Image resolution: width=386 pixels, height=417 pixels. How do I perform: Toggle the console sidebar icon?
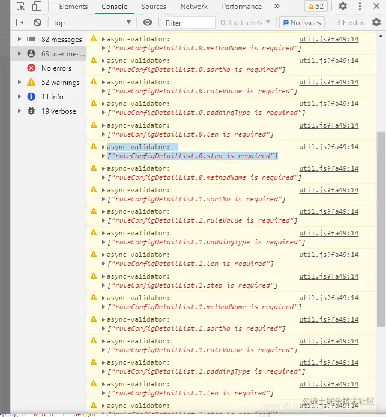(20, 23)
